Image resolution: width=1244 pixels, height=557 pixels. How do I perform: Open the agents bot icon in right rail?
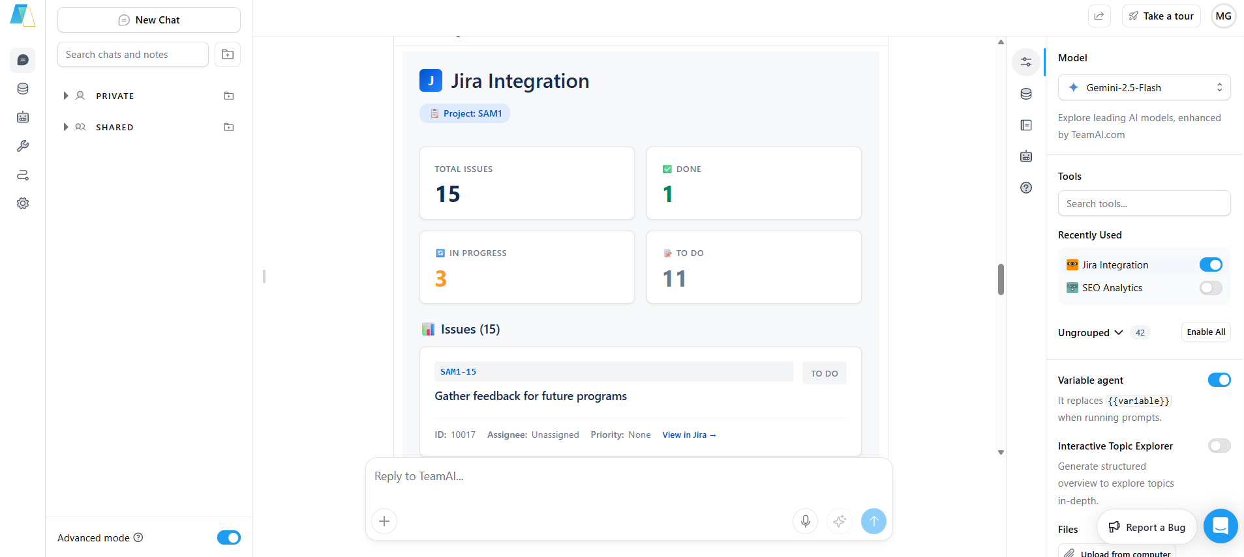tap(1026, 156)
